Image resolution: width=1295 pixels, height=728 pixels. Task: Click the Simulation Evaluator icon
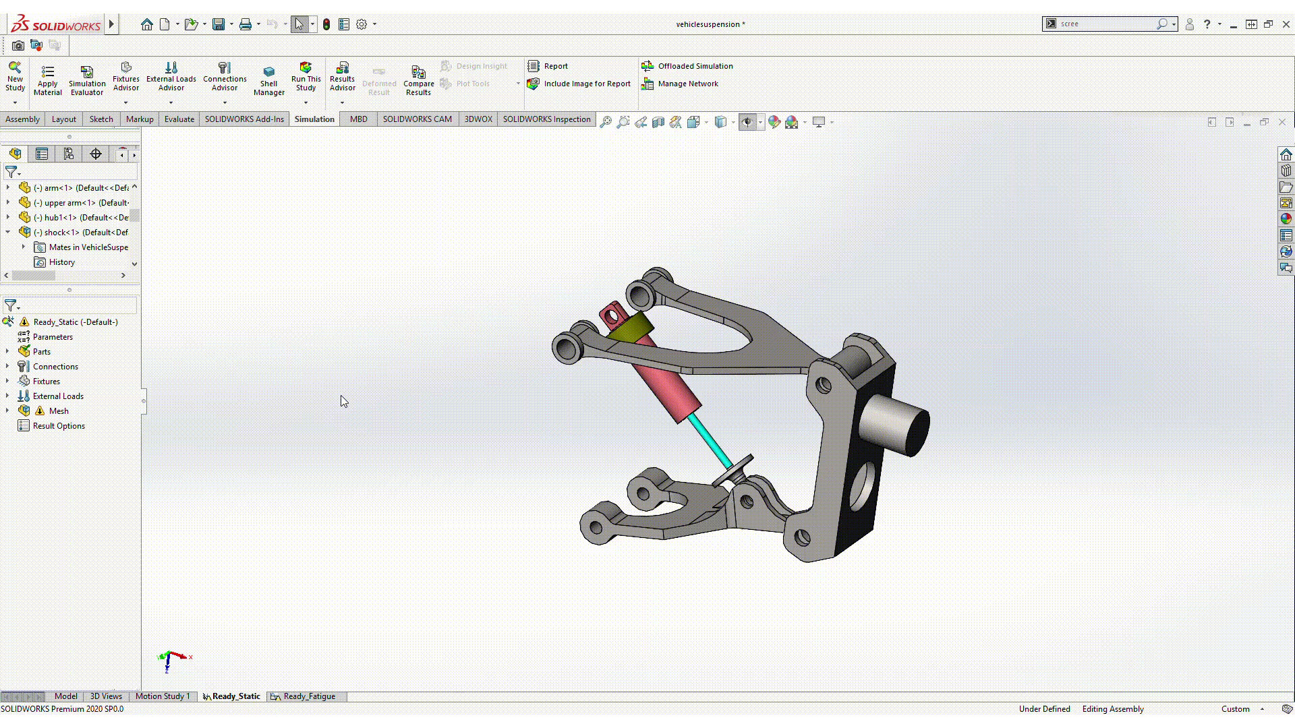point(87,79)
